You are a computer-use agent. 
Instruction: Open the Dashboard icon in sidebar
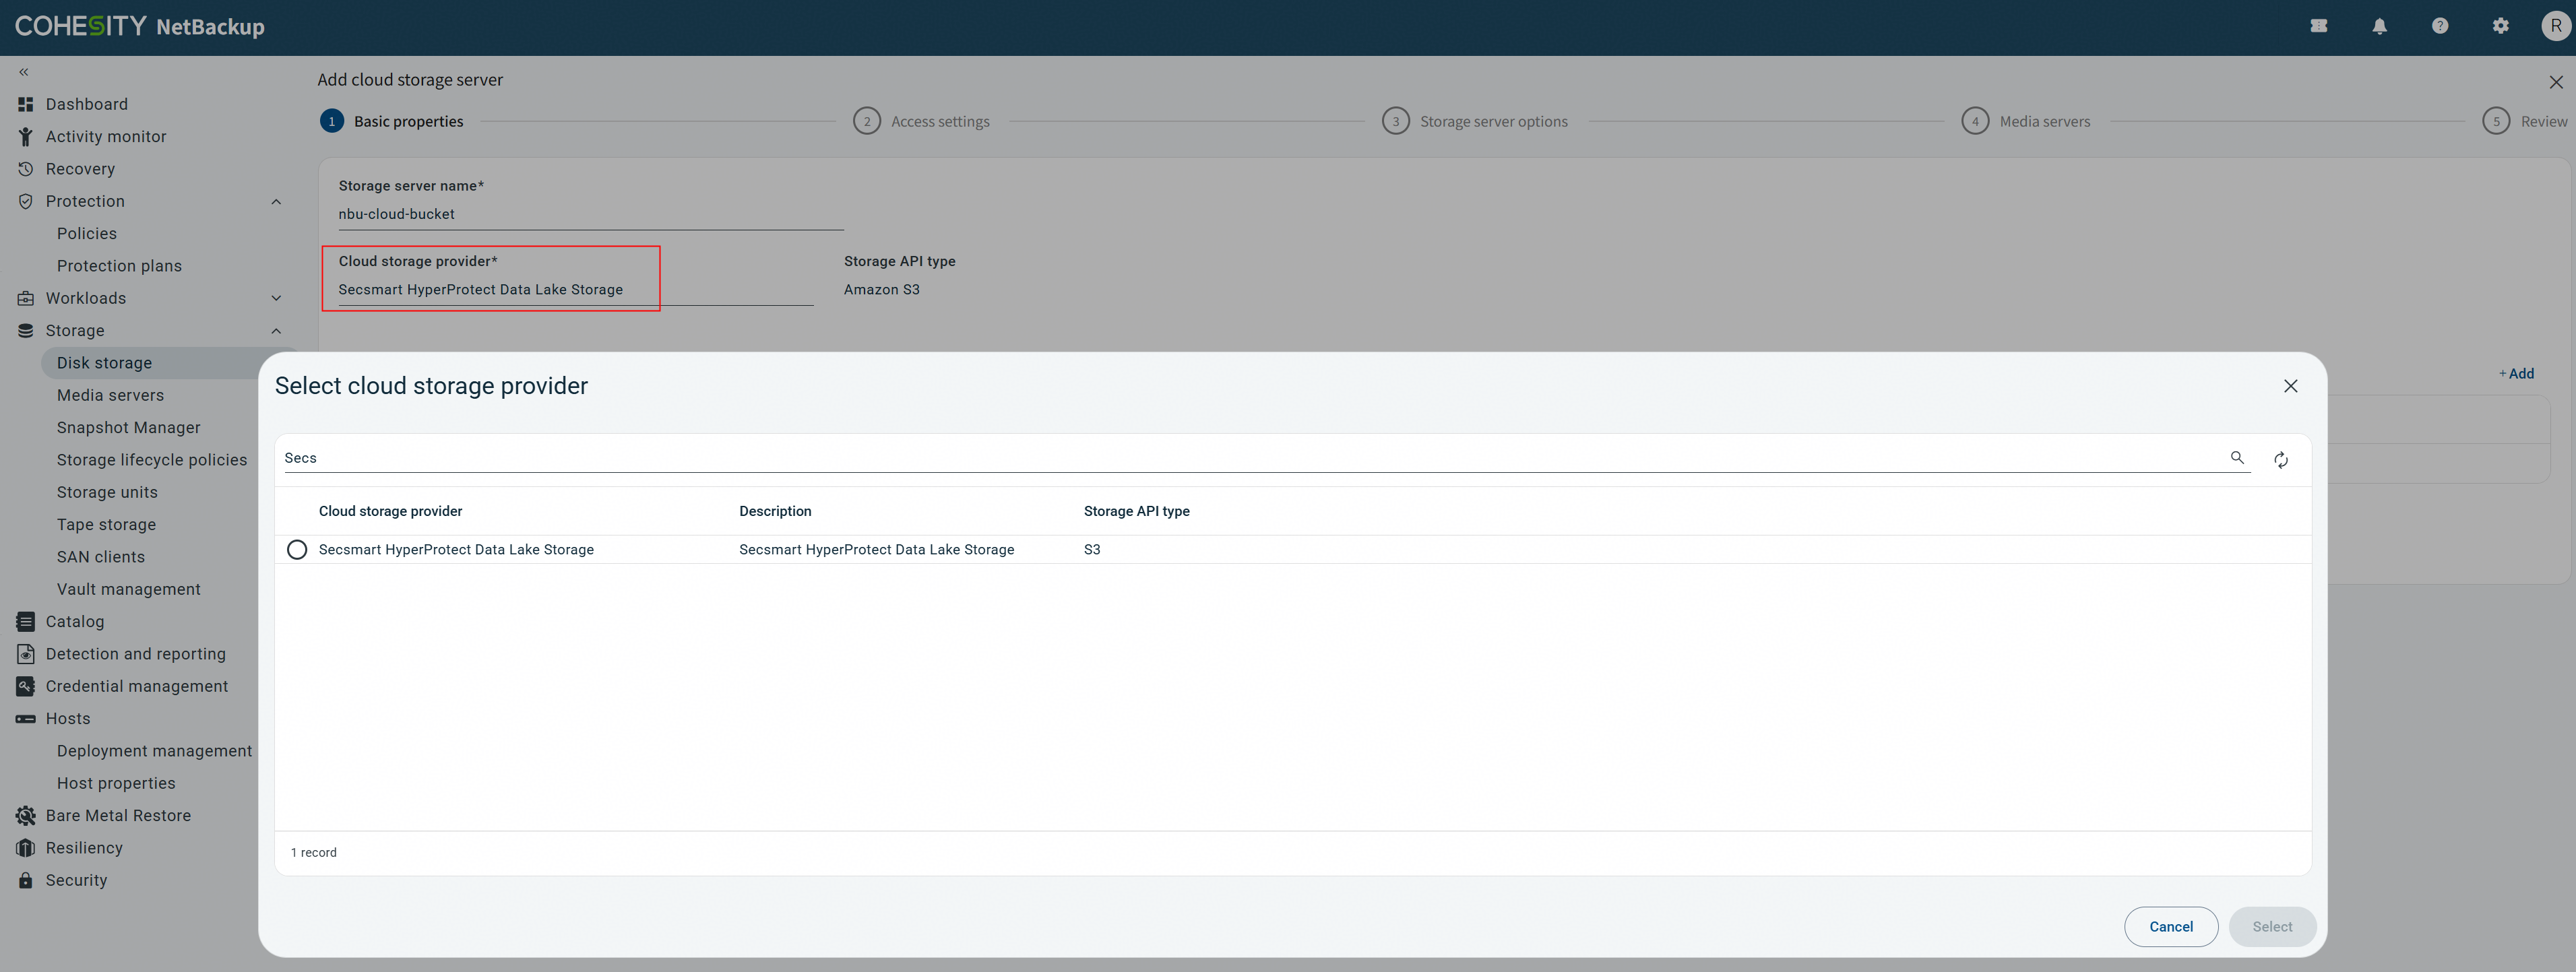pos(26,104)
